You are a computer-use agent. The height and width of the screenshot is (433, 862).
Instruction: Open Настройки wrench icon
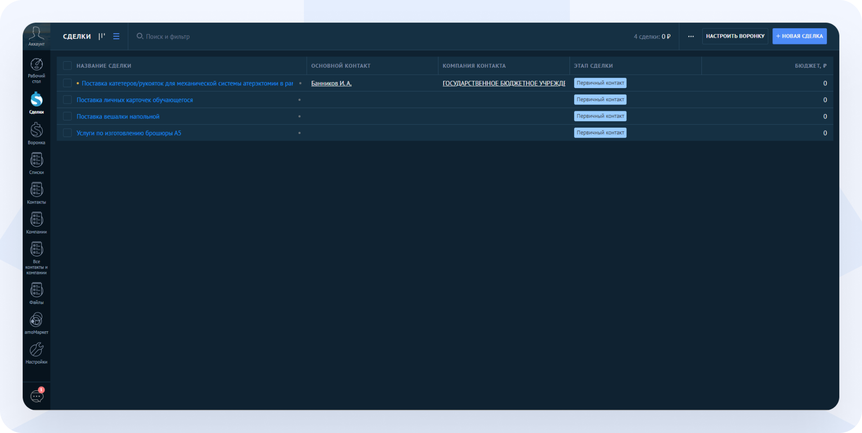[36, 350]
